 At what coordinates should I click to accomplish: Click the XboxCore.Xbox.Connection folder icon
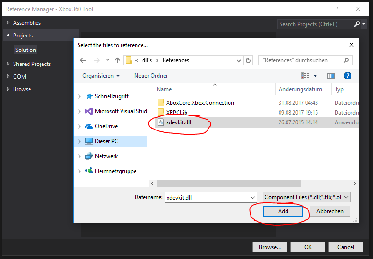coord(161,102)
